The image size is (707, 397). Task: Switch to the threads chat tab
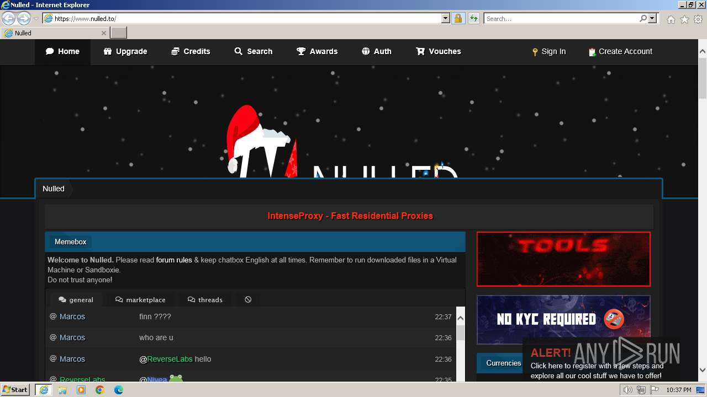[x=205, y=300]
